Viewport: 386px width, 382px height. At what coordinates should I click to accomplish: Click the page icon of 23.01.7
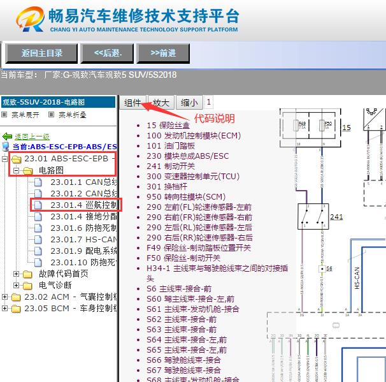click(38, 240)
